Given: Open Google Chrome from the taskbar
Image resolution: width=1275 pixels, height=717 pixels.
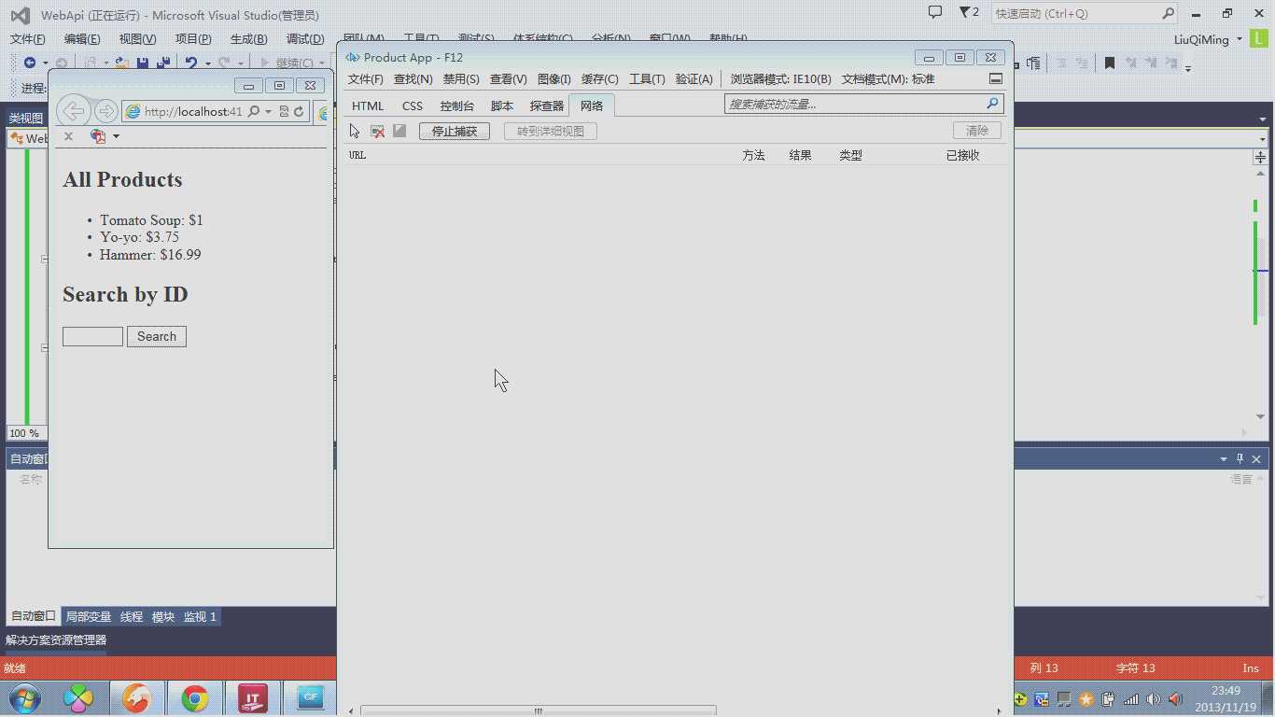Looking at the screenshot, I should click(195, 698).
